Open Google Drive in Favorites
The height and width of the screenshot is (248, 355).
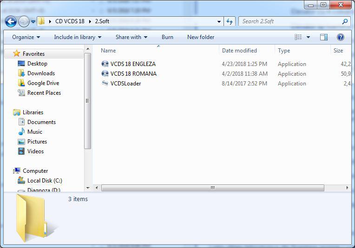click(x=43, y=83)
